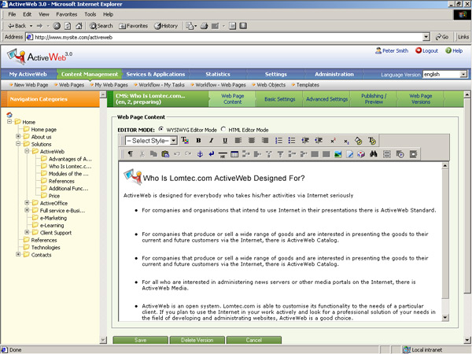Screen dimensions: 472x354
Task: Click the navigation tree root home icon
Action: pos(9,115)
